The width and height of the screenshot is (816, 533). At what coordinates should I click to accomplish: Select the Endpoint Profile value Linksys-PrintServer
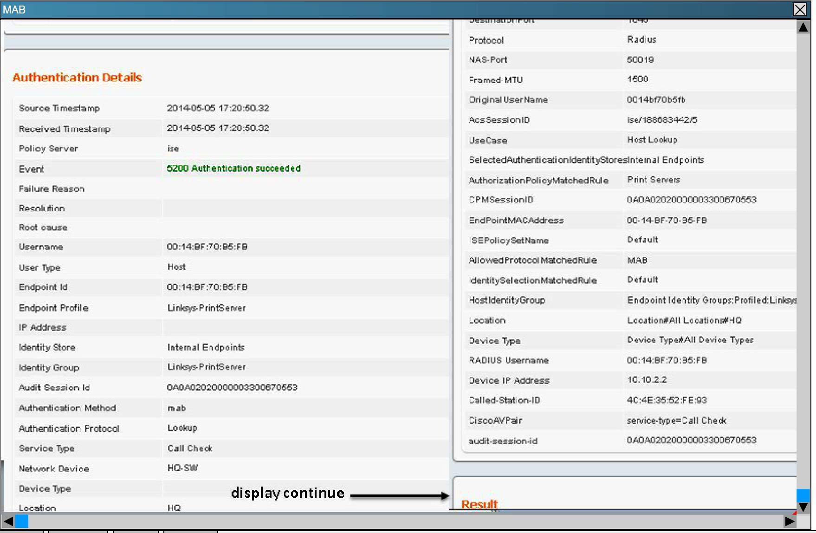[207, 308]
